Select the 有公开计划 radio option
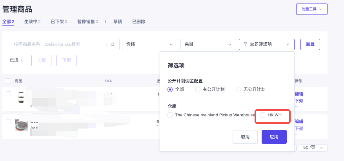Screen dimensions: 344x161 (198, 90)
